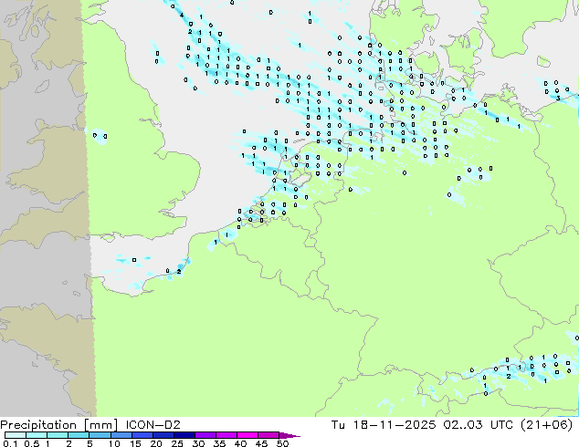Select legend swatch between 0.1 and 0.5
The height and width of the screenshot is (447, 579).
tap(16, 435)
